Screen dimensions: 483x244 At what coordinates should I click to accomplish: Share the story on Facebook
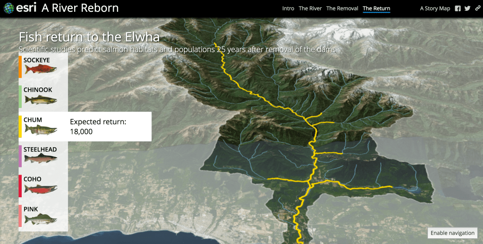click(x=458, y=8)
